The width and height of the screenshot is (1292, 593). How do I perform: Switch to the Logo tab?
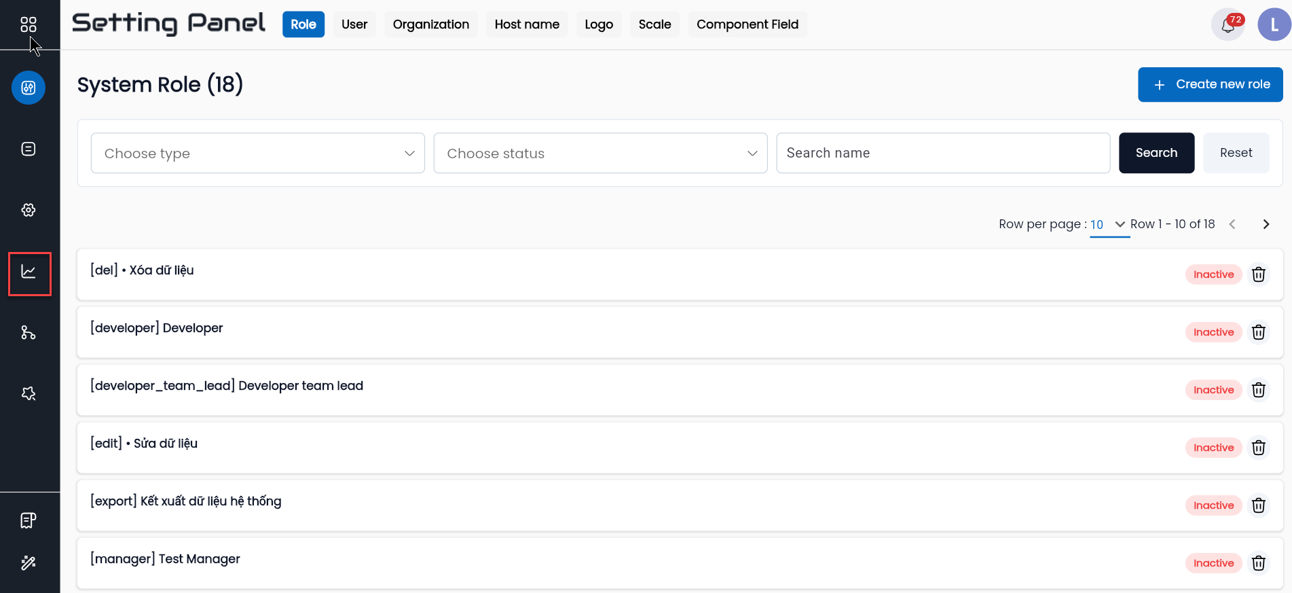[x=599, y=24]
